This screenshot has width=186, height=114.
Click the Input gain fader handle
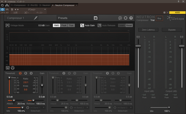click(x=138, y=46)
